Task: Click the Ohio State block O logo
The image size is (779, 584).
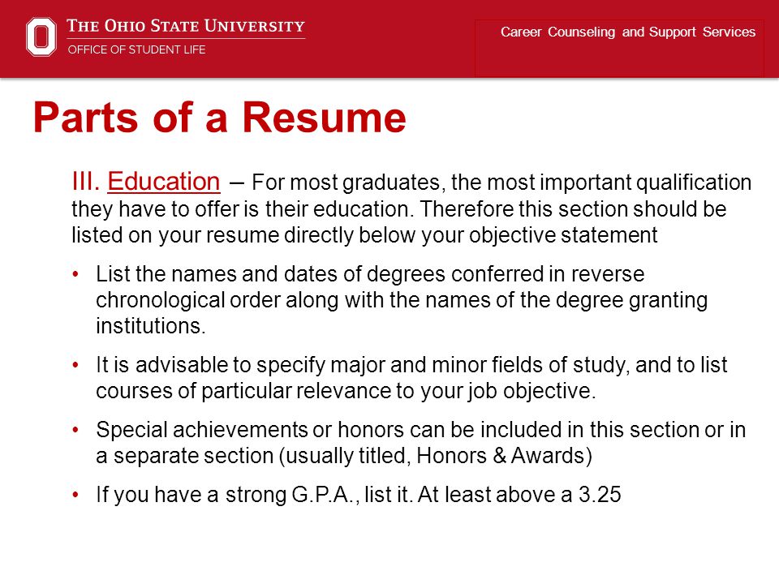Action: (x=41, y=36)
